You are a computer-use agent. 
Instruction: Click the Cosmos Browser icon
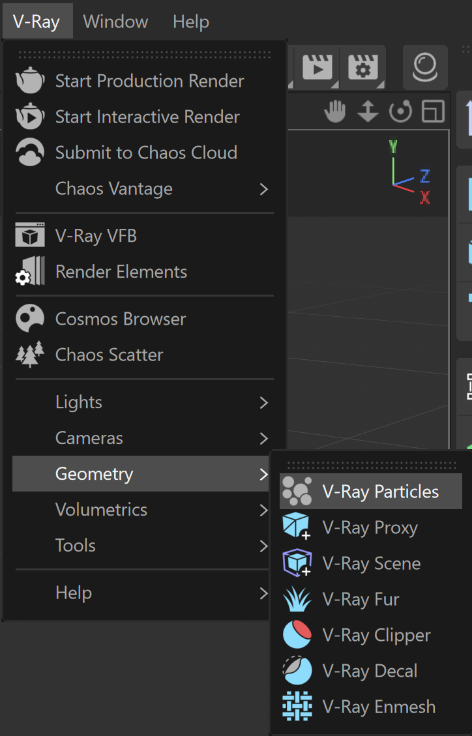point(29,318)
